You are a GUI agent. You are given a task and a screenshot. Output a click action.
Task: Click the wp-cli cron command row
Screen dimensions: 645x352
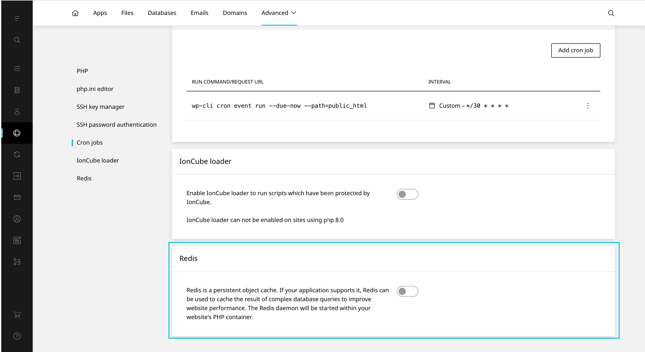(x=279, y=106)
